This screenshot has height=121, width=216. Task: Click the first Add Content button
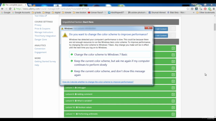[161, 29]
